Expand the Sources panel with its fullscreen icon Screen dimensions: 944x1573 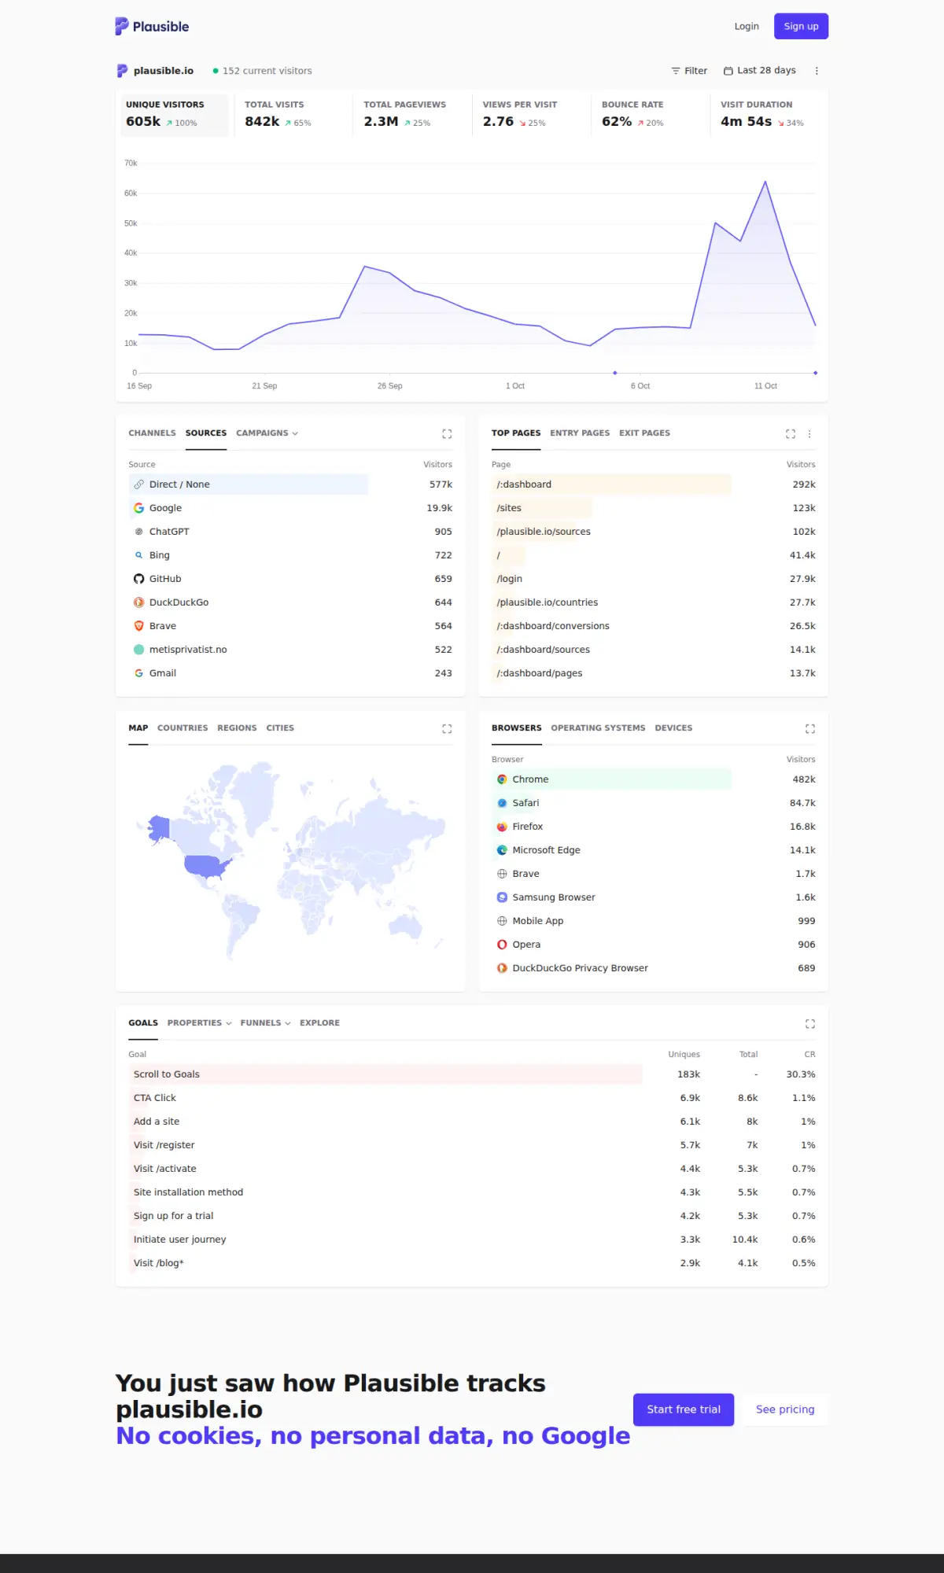coord(447,433)
